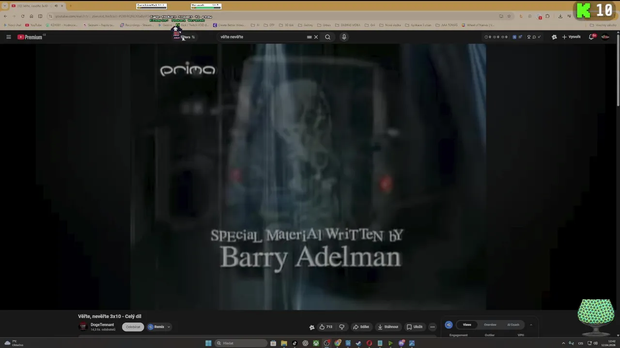This screenshot has height=348, width=620.
Task: Clear the search query with the X
Action: click(x=316, y=37)
